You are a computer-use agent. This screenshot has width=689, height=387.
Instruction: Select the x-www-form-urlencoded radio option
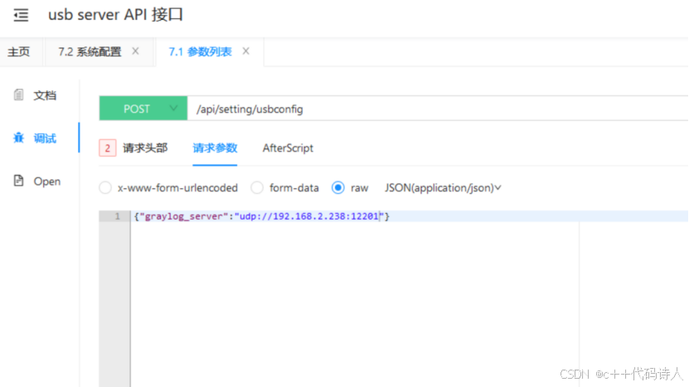(105, 188)
